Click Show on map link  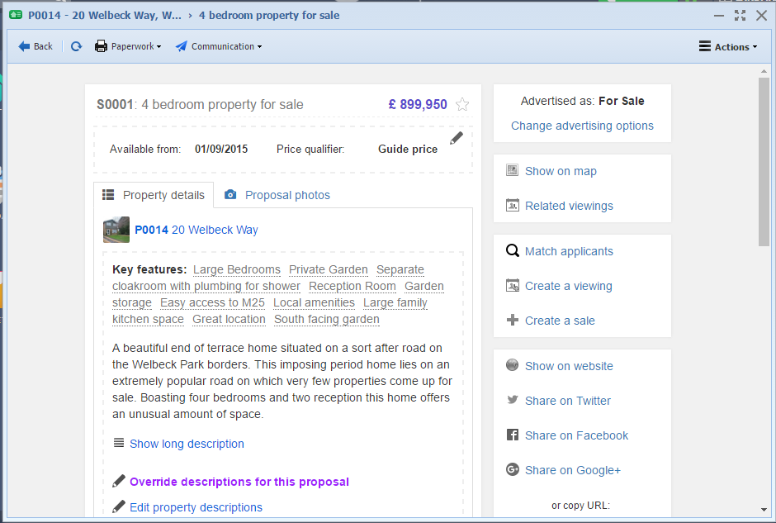tap(561, 171)
